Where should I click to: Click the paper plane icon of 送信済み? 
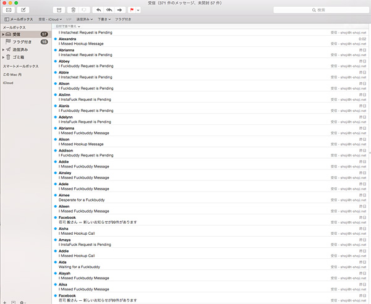(8, 49)
